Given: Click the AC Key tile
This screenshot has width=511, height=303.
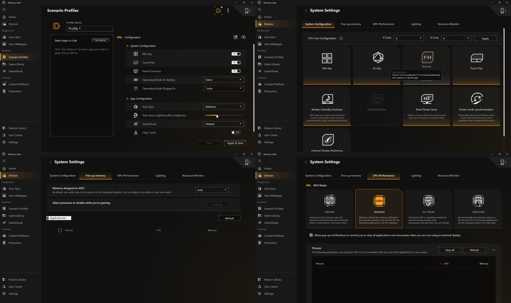Looking at the screenshot, I should coord(377,65).
